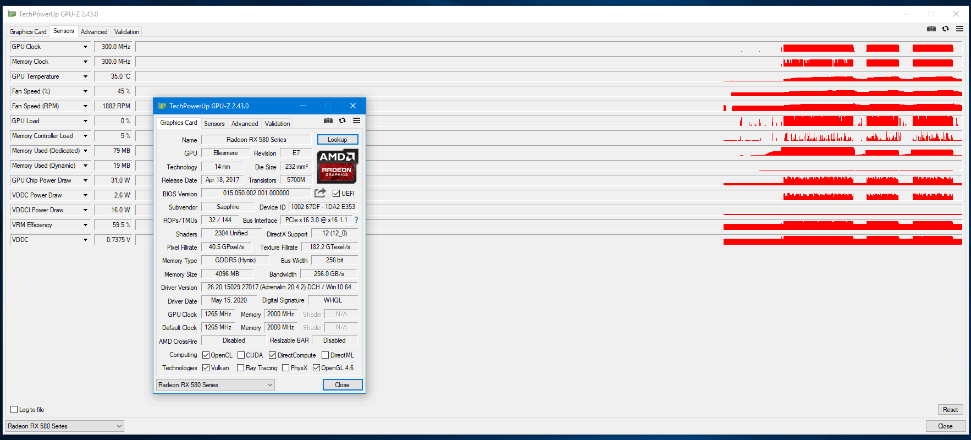Image resolution: width=971 pixels, height=440 pixels.
Task: Click the Device ID field
Action: pos(323,207)
